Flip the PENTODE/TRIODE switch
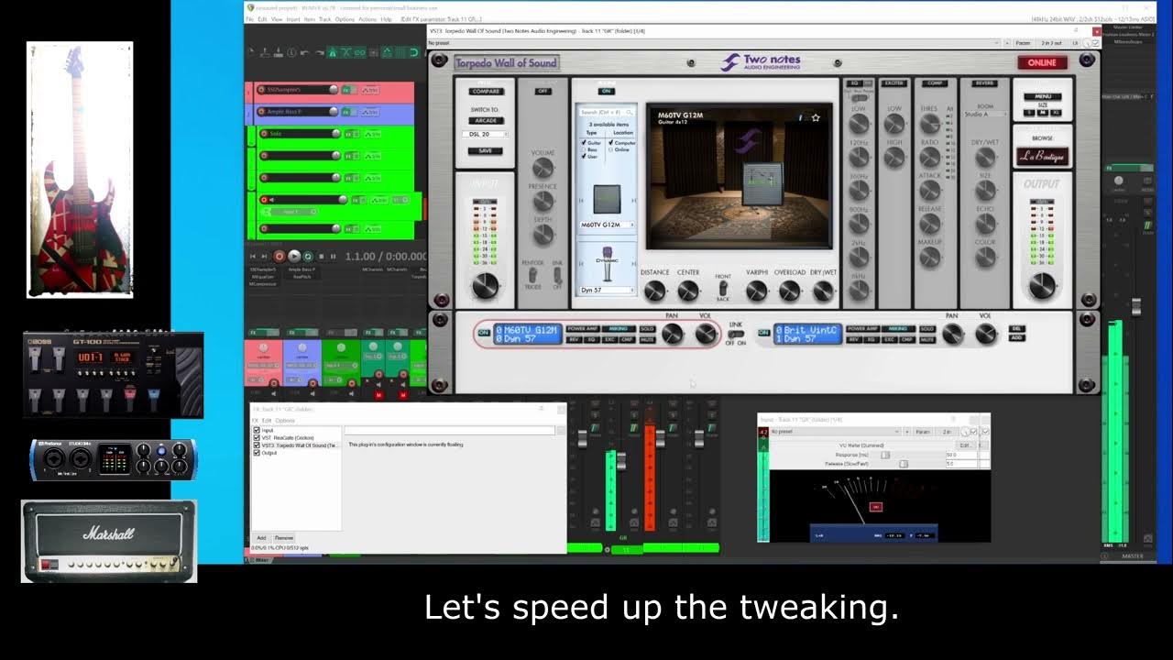The width and height of the screenshot is (1173, 660). 532,275
